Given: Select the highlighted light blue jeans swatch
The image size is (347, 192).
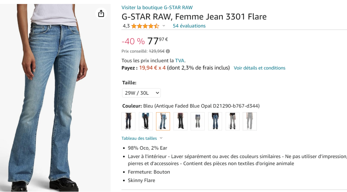Looking at the screenshot, I should coord(163,121).
